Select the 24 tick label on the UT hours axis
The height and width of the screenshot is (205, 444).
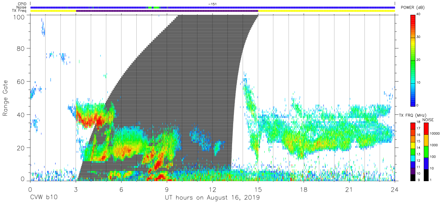pyautogui.click(x=395, y=189)
